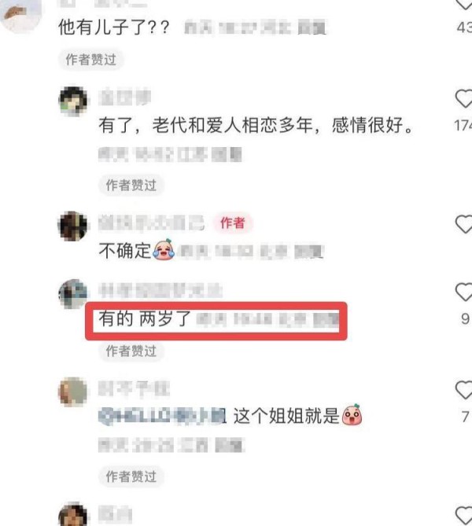Like the "有的 两岁了" reply

[464, 292]
